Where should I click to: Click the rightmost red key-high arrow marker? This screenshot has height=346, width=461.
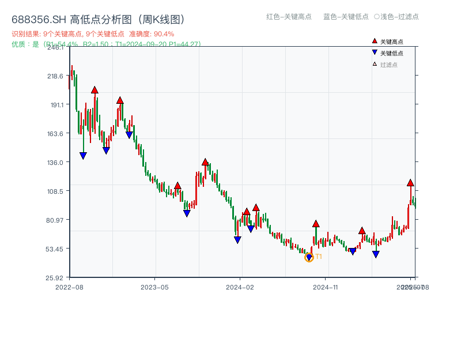[410, 183]
